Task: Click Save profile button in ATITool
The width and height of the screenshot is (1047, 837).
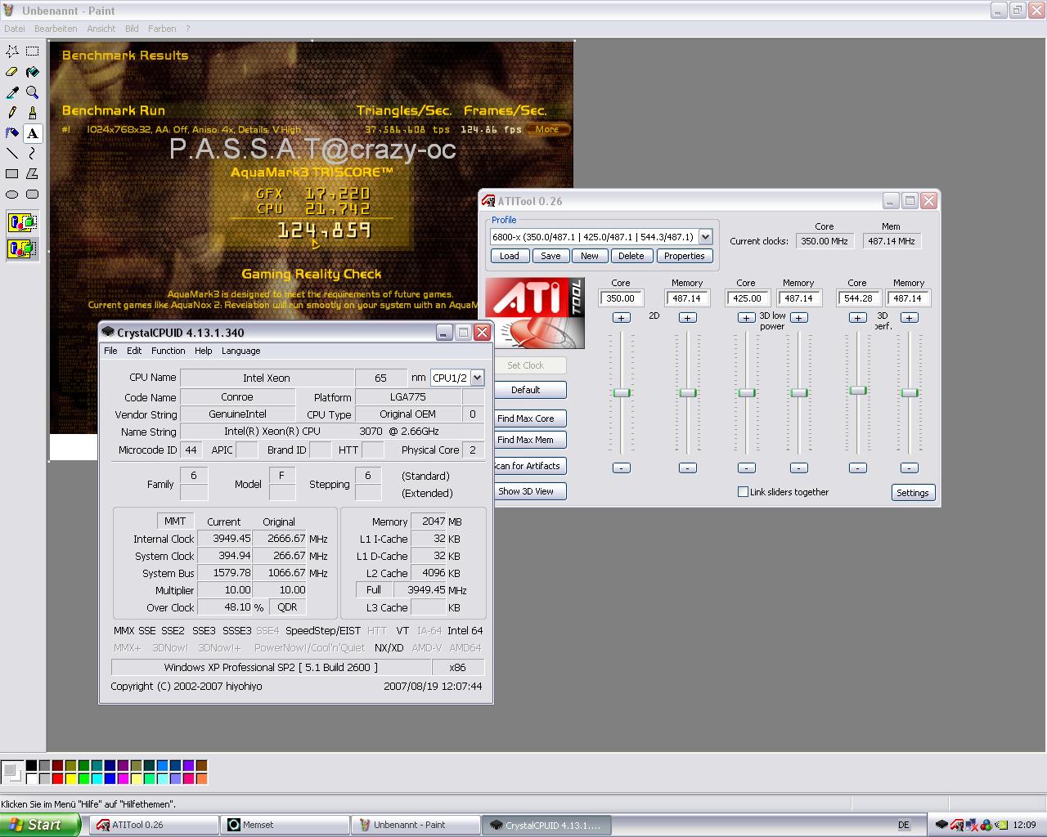Action: pos(551,256)
